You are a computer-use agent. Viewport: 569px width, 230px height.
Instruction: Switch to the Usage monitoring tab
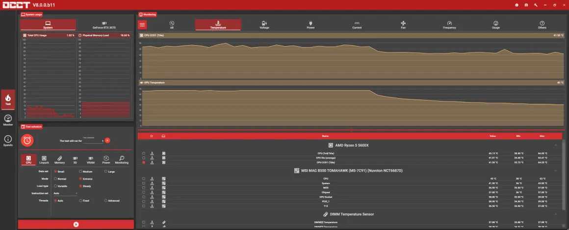click(x=496, y=25)
